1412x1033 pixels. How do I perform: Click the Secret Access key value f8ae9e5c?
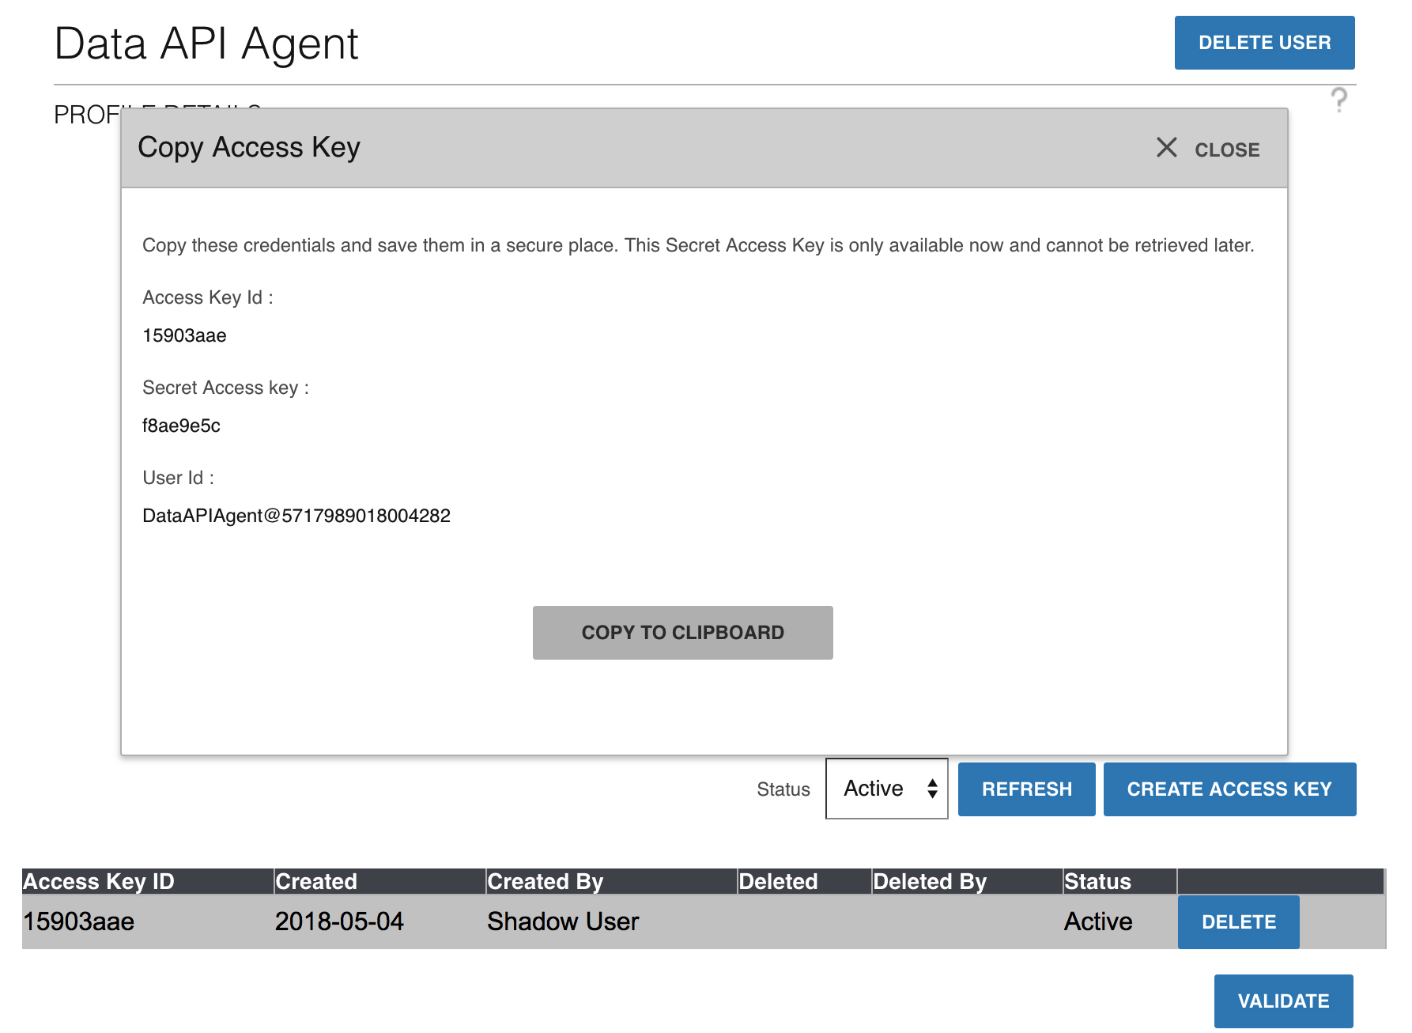pos(182,426)
